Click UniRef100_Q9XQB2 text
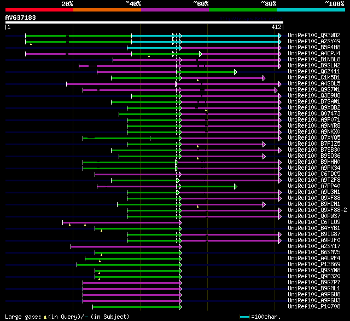The height and width of the screenshot is (321, 350). point(314,108)
